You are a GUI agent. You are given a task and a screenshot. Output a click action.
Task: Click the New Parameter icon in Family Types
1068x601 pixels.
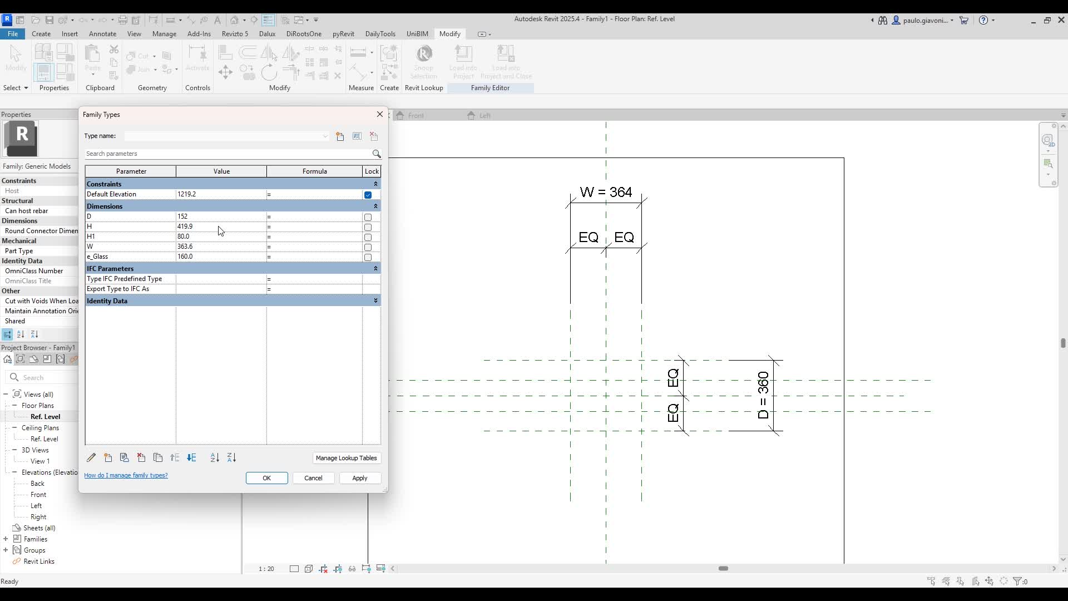pyautogui.click(x=108, y=457)
